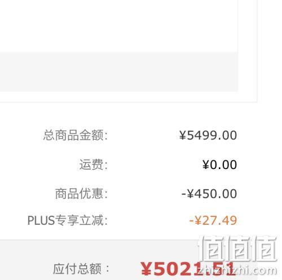Select the ¥0.00 shipping fee value
282x280 pixels.
[219, 165]
